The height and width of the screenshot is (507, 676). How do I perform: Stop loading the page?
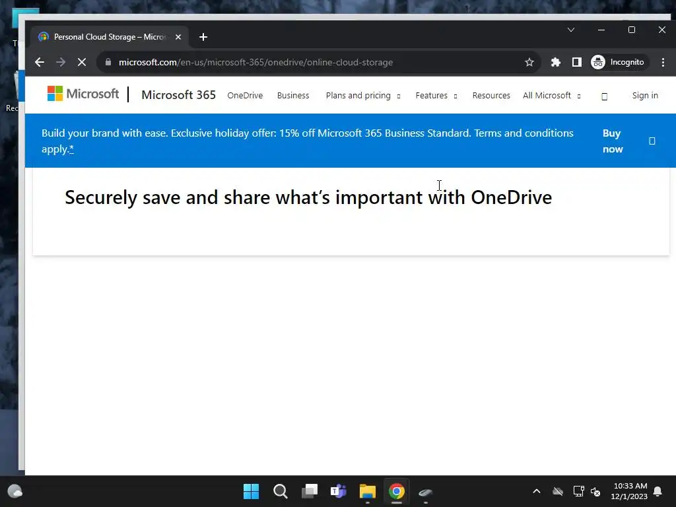click(82, 63)
